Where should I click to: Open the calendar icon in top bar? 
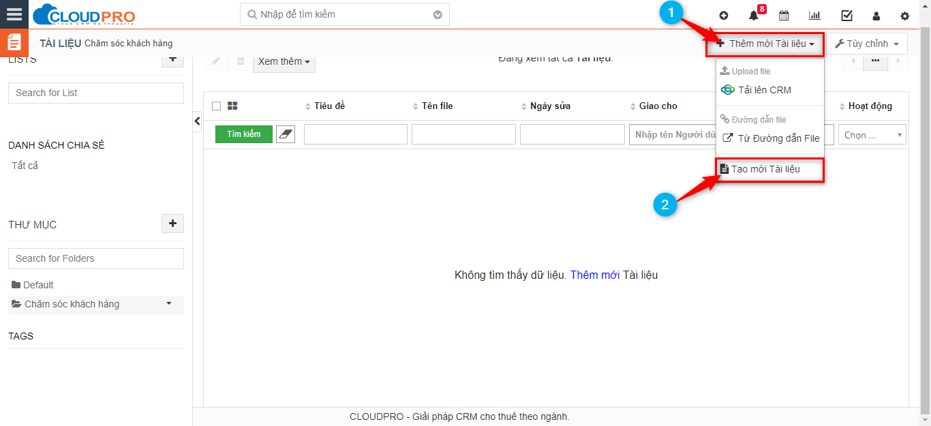tap(784, 16)
